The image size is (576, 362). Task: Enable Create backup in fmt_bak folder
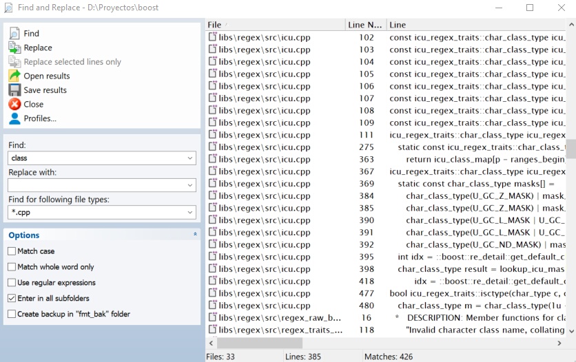click(12, 314)
